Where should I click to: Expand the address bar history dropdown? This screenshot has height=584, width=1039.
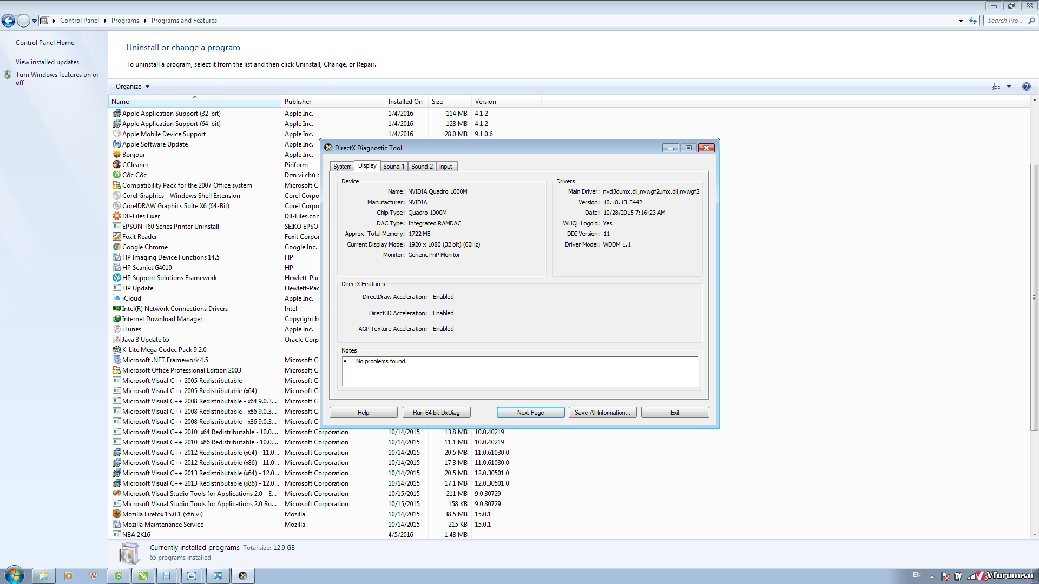[x=961, y=21]
